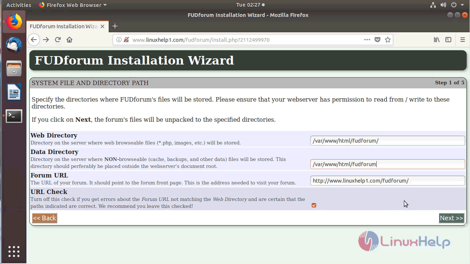Show site information for this page

119,40
